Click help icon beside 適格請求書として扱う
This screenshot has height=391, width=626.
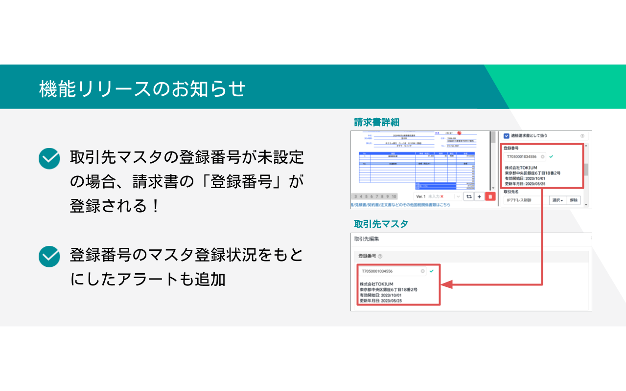[582, 136]
